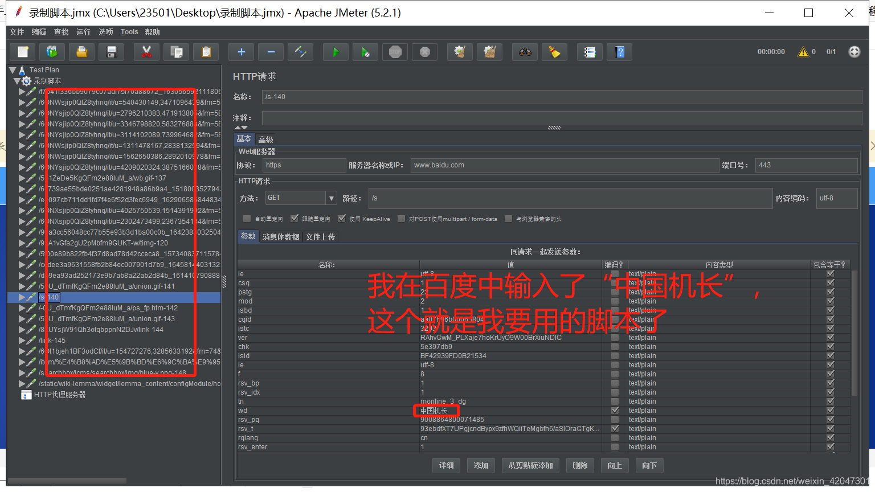The image size is (875, 492).
Task: Click the Reset Search icon
Action: point(555,52)
